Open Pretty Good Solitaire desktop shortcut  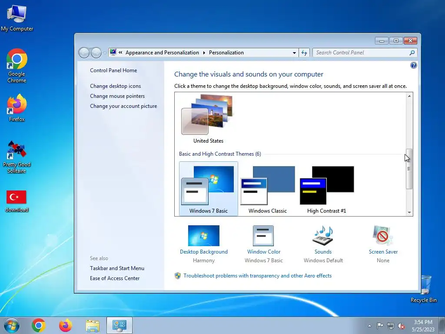coord(17,157)
